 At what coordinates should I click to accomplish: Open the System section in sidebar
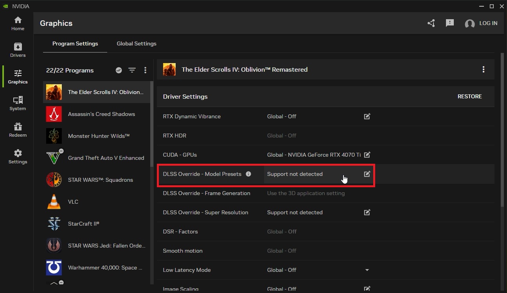pos(18,103)
